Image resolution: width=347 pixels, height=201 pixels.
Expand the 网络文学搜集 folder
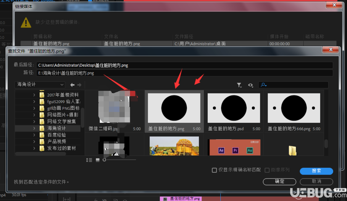point(34,122)
